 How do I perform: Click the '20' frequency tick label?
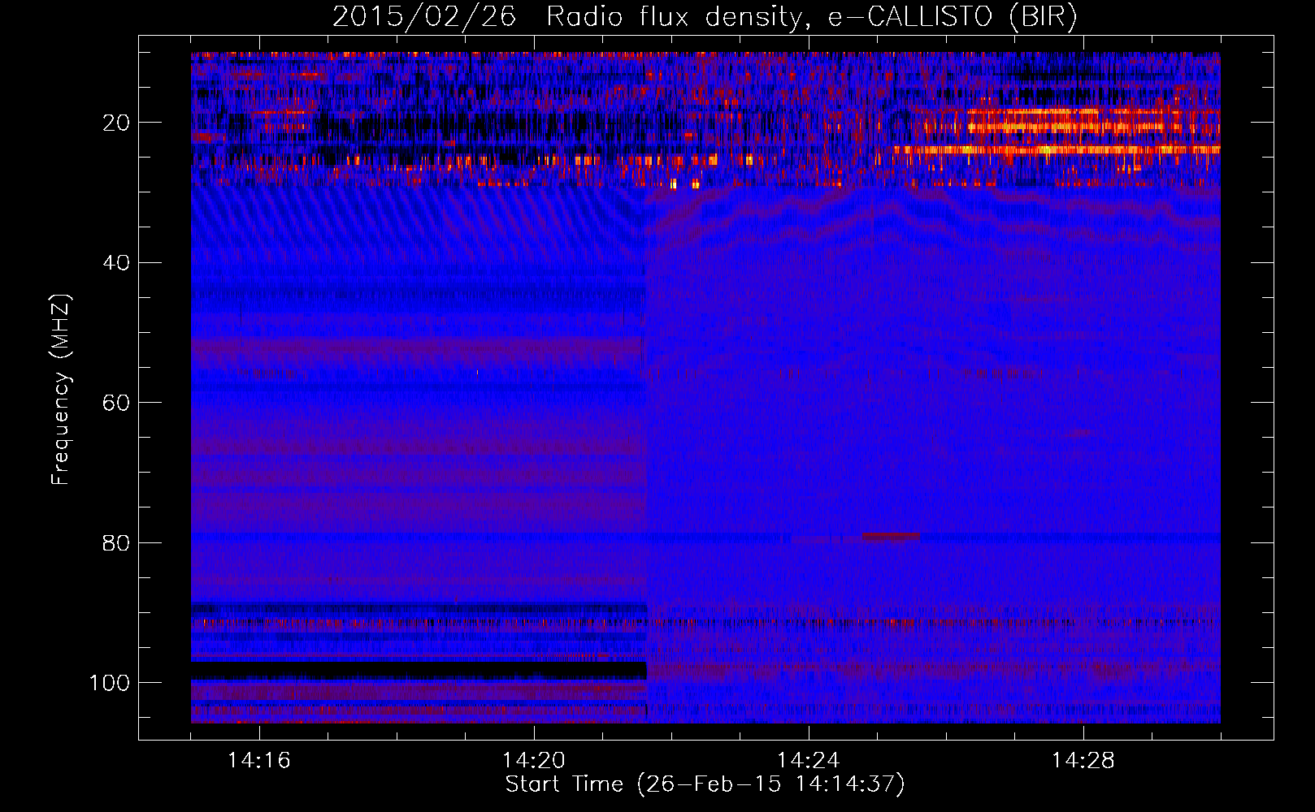(116, 123)
